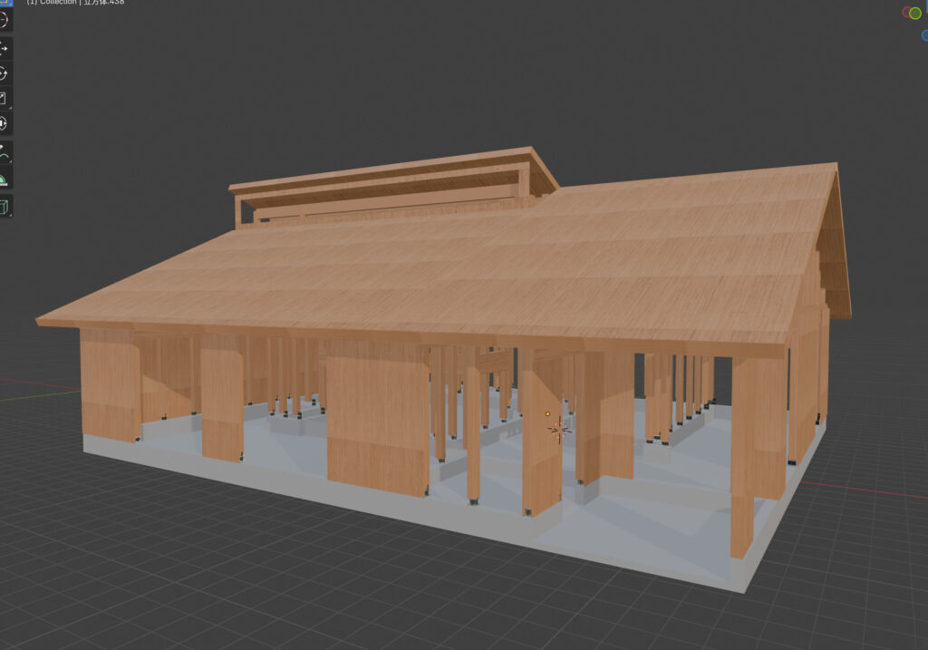
Task: Pick the Scale tool
Action: tap(4, 98)
